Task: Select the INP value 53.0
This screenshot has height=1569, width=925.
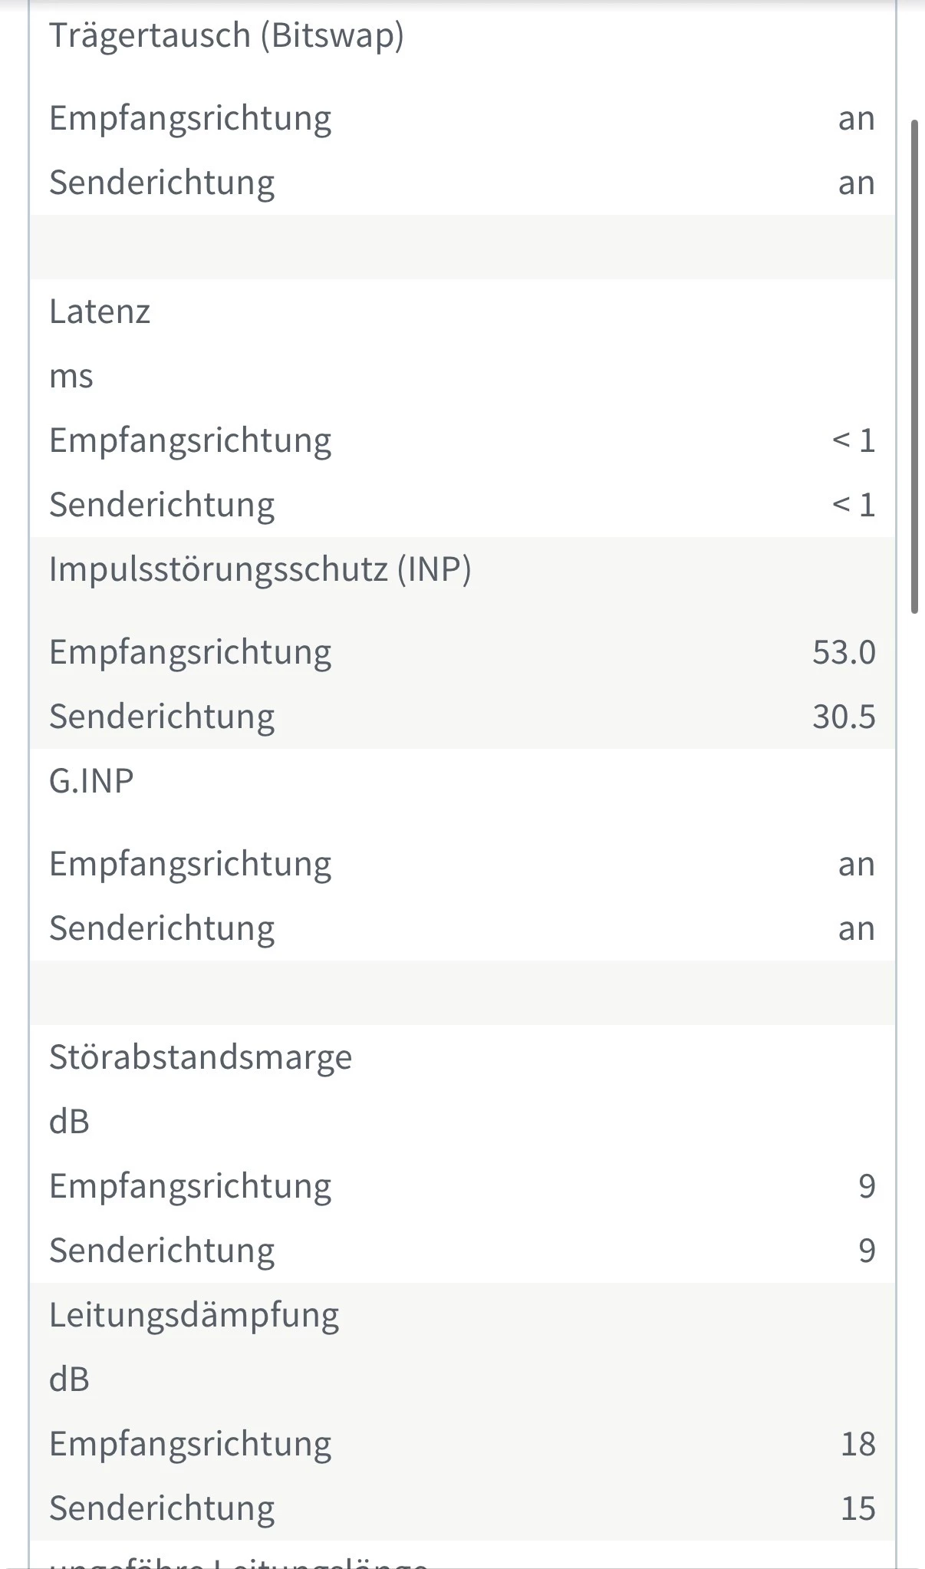Action: [x=844, y=652]
